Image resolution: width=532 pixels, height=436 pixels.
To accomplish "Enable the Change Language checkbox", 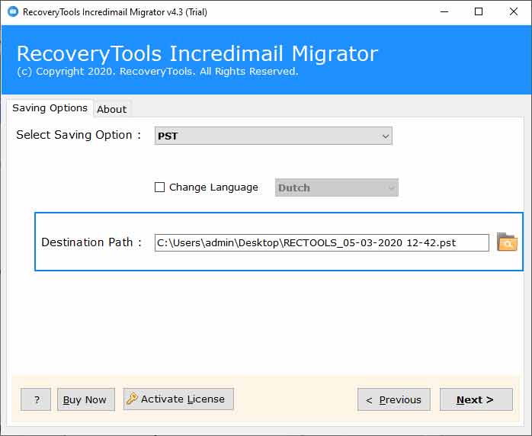I will coord(159,188).
